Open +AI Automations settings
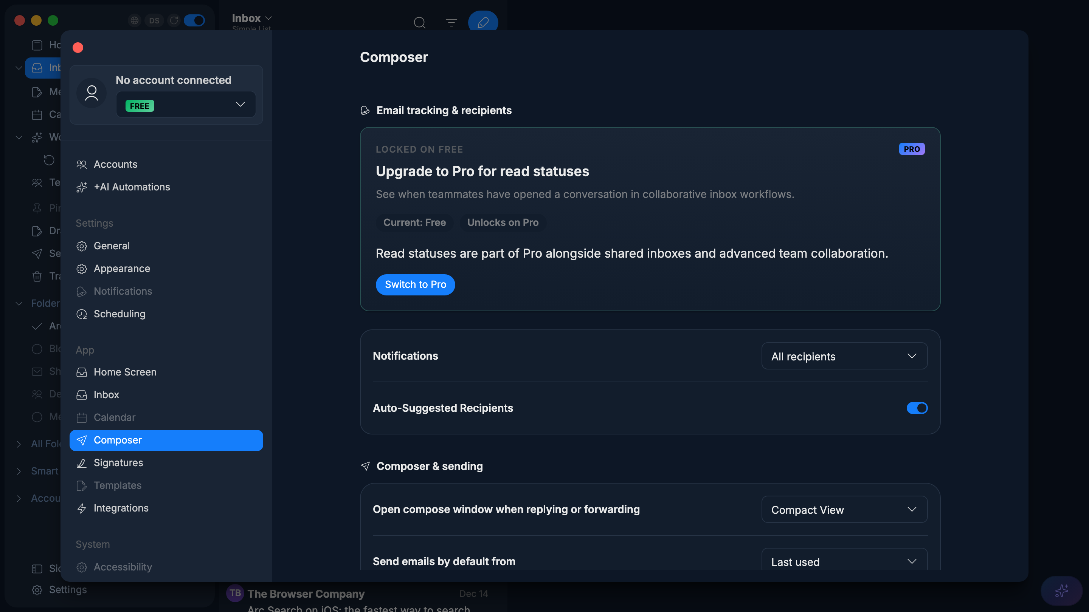This screenshot has width=1089, height=612. click(166, 187)
